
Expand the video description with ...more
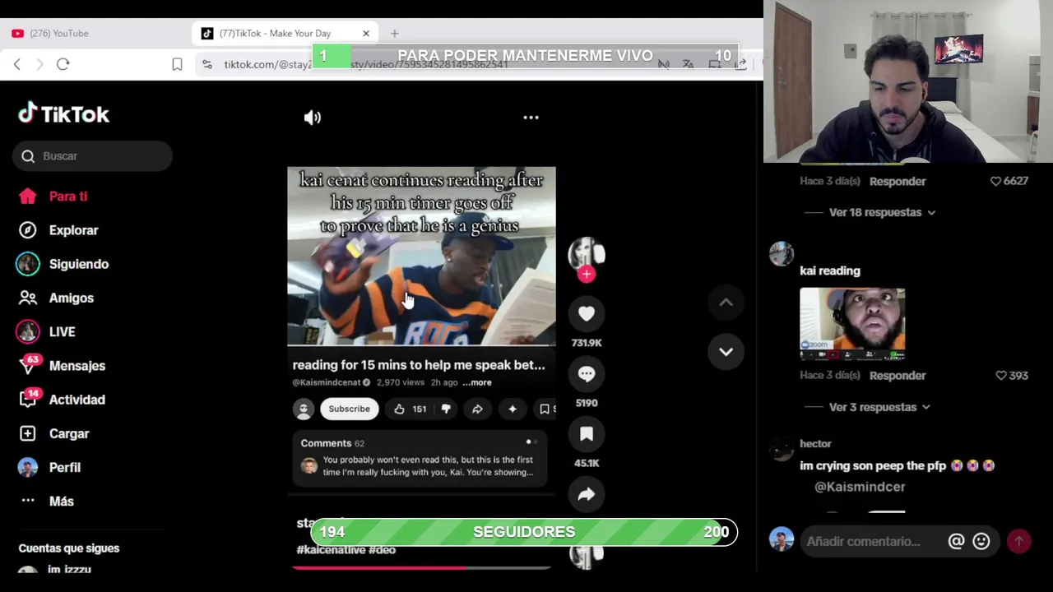(477, 382)
